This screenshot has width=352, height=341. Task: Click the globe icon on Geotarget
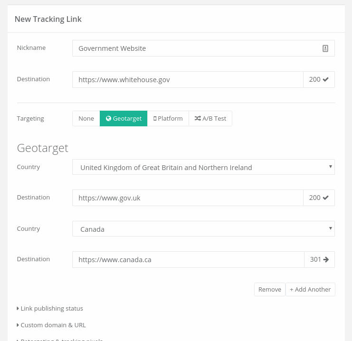click(x=108, y=119)
